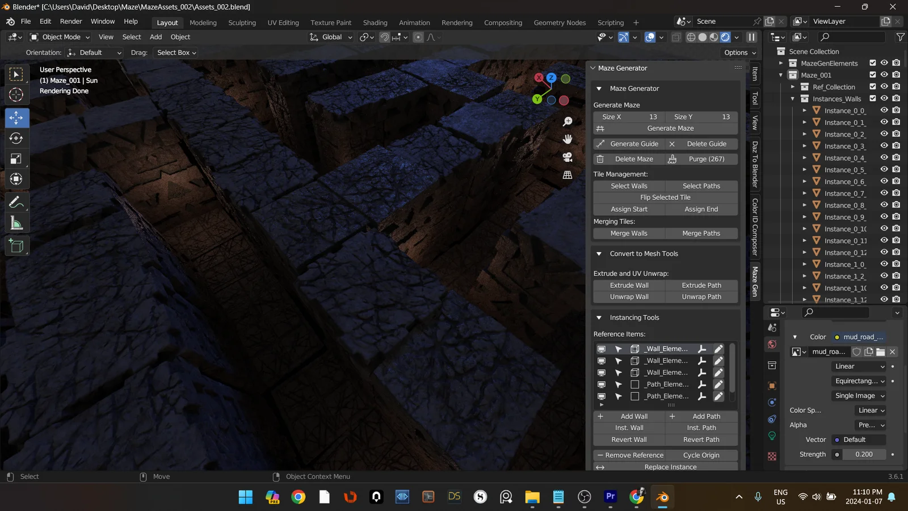
Task: Open the Object menu
Action: pos(180,37)
